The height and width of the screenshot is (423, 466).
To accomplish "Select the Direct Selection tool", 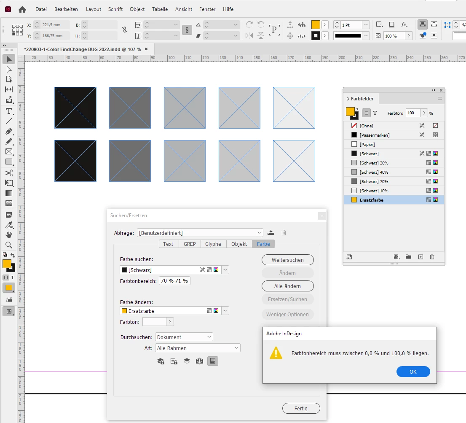I will coord(9,69).
